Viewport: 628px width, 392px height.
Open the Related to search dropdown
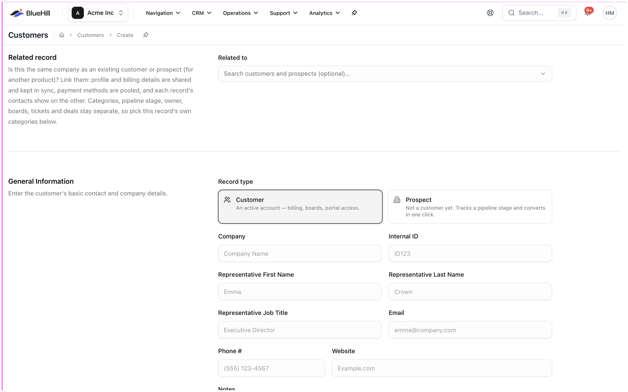point(385,74)
